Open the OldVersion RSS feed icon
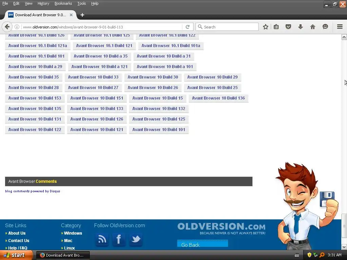This screenshot has width=347, height=260. tap(102, 239)
